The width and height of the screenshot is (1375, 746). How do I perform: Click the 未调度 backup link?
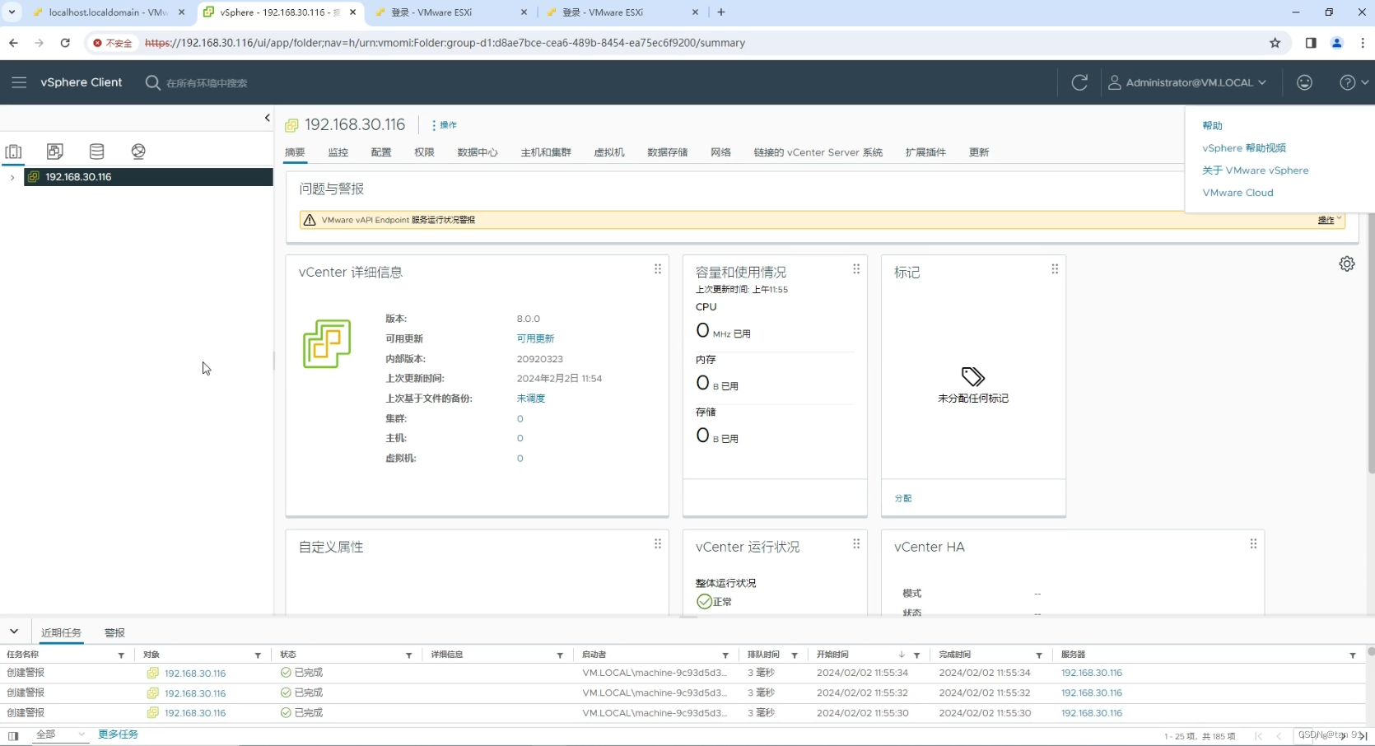tap(531, 399)
